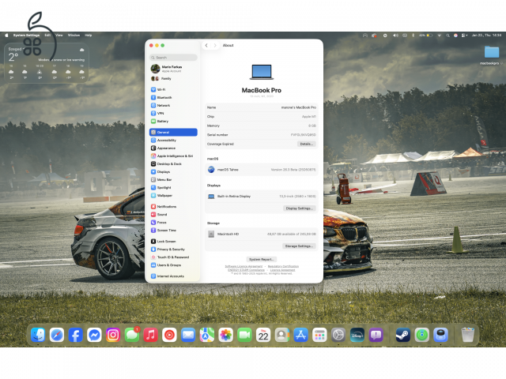The image size is (506, 379).
Task: Open the Messenger app in the dock
Action: [x=94, y=335]
